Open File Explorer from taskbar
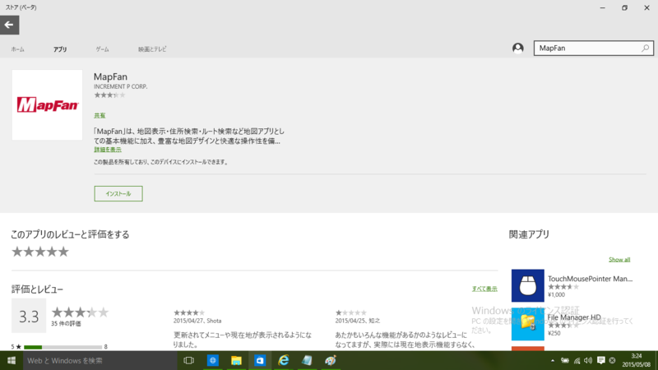 tap(236, 360)
